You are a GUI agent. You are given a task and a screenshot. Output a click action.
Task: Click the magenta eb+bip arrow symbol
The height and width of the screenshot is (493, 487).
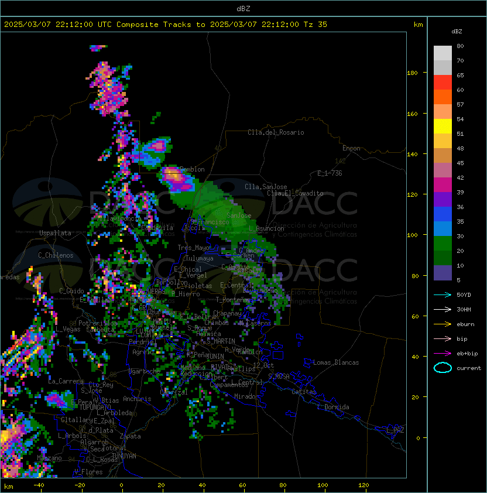tap(443, 354)
